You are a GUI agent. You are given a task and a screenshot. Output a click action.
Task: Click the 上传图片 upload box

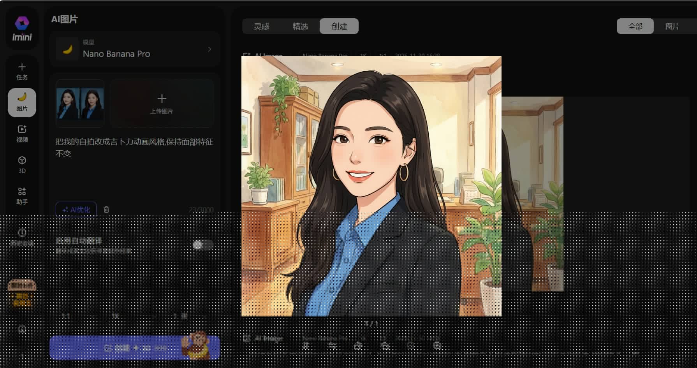click(x=162, y=103)
